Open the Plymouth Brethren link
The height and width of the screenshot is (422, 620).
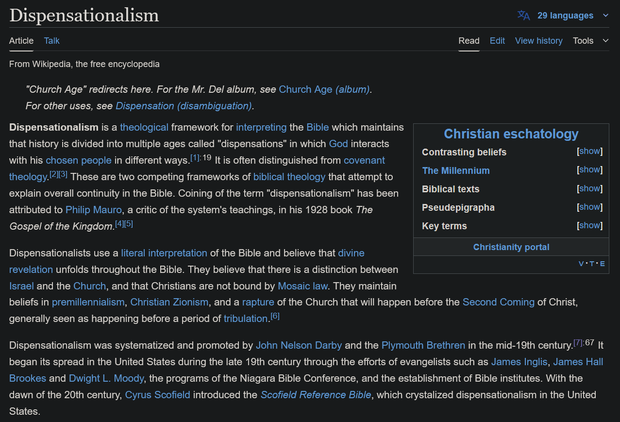point(423,346)
